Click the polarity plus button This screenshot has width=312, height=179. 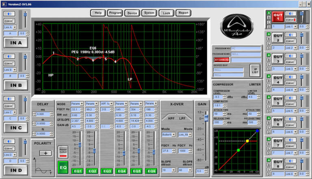(x=45, y=153)
